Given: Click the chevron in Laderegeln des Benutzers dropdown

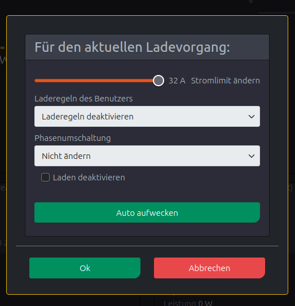Looking at the screenshot, I should coord(252,117).
